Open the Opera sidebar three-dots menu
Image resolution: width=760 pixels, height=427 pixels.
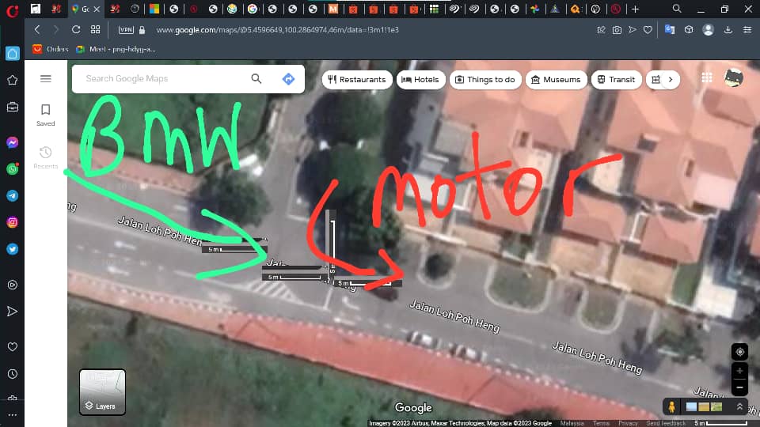point(12,415)
